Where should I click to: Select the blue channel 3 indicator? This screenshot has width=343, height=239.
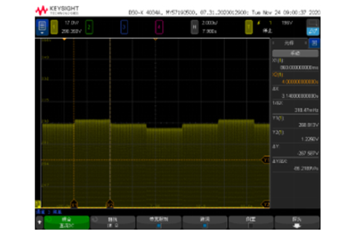click(x=124, y=27)
